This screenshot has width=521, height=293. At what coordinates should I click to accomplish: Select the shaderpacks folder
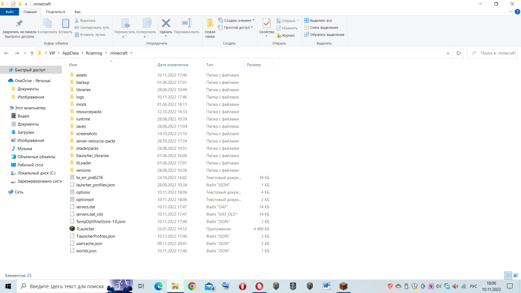pos(87,148)
